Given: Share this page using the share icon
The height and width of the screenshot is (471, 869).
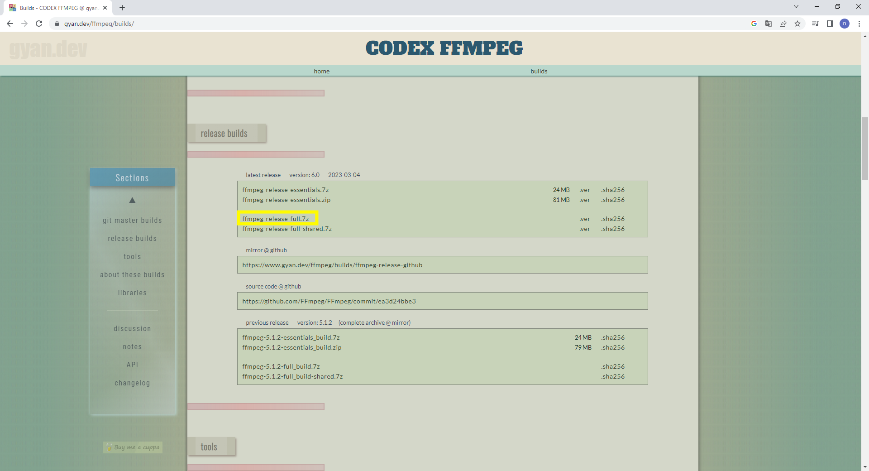Looking at the screenshot, I should (x=783, y=24).
